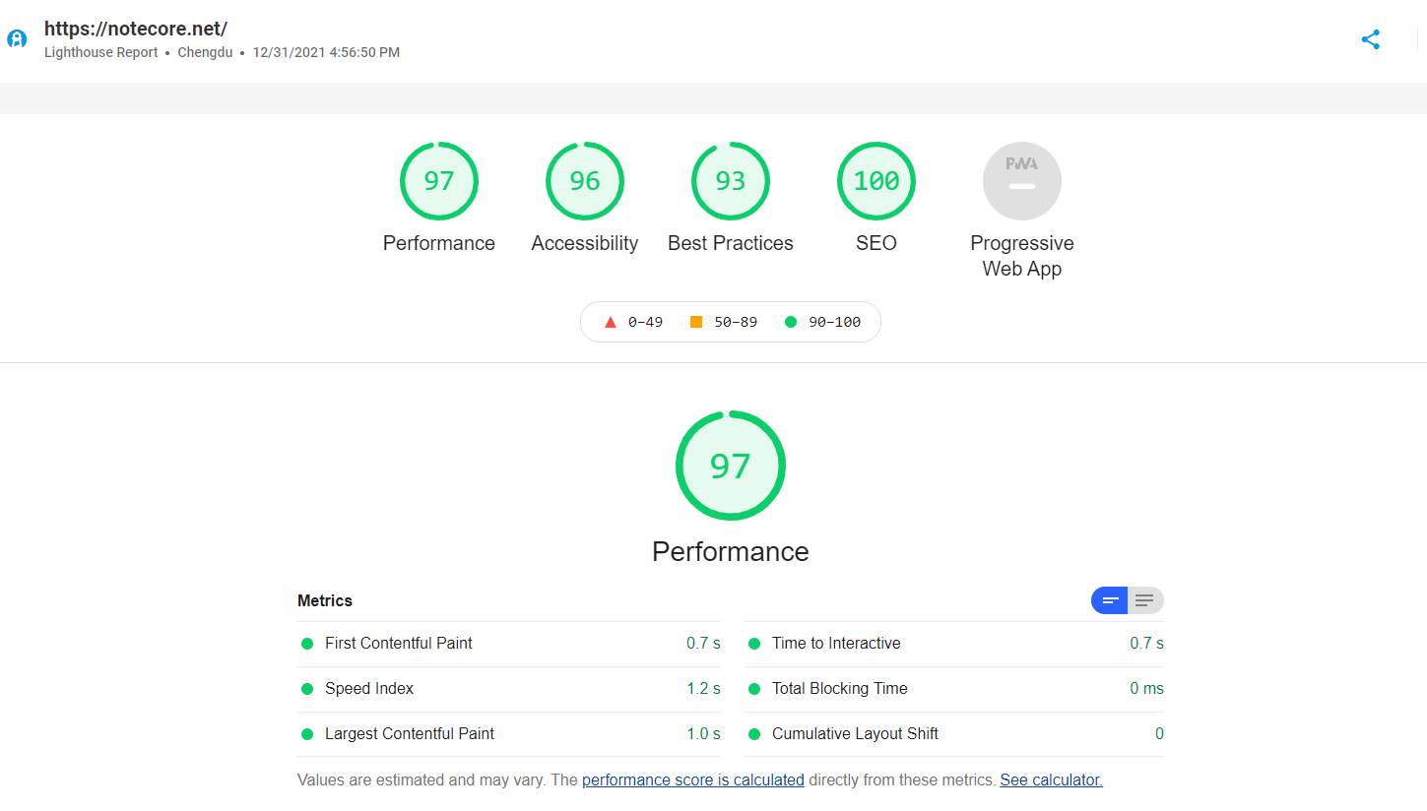Open the Best Practices score gauge 93
Screen dimensions: 1427x811
[x=731, y=181]
